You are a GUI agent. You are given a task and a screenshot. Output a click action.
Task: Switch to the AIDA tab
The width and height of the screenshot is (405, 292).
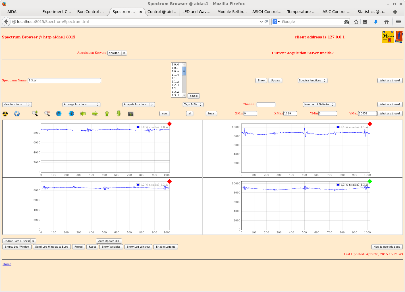[x=20, y=12]
